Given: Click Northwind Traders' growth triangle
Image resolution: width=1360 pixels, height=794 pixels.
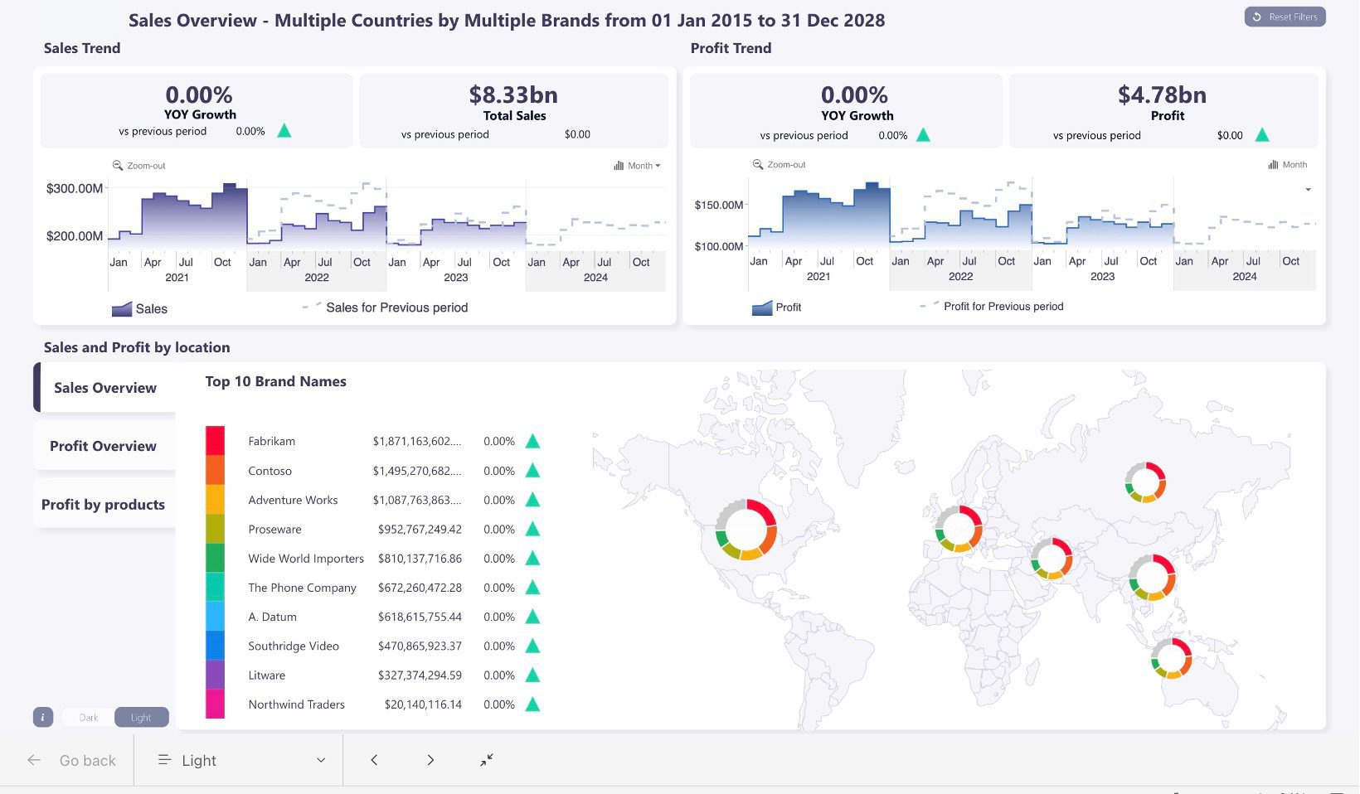Looking at the screenshot, I should pyautogui.click(x=532, y=704).
